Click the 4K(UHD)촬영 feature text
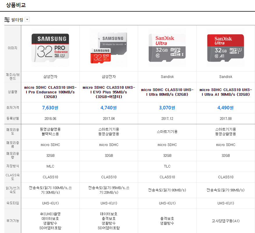The height and width of the screenshot is (233, 255). (50, 214)
